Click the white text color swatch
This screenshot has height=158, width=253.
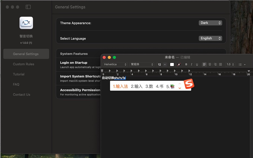(x=172, y=64)
